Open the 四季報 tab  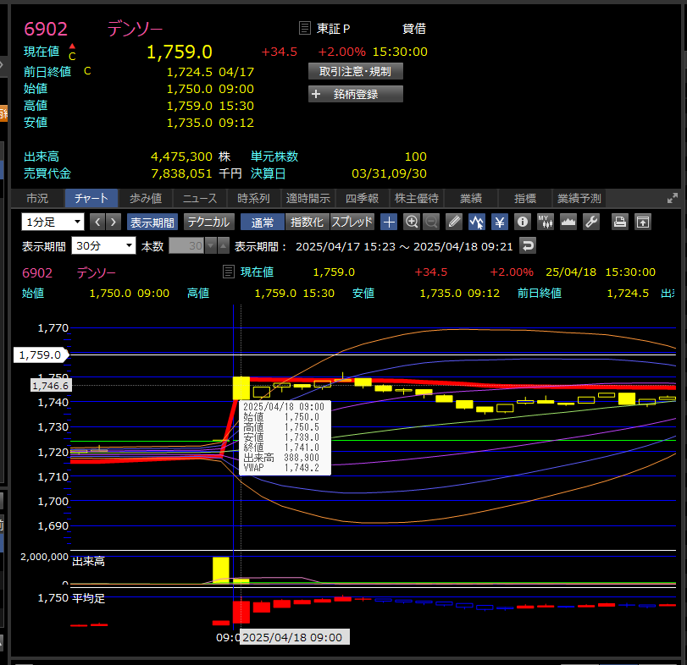(363, 198)
